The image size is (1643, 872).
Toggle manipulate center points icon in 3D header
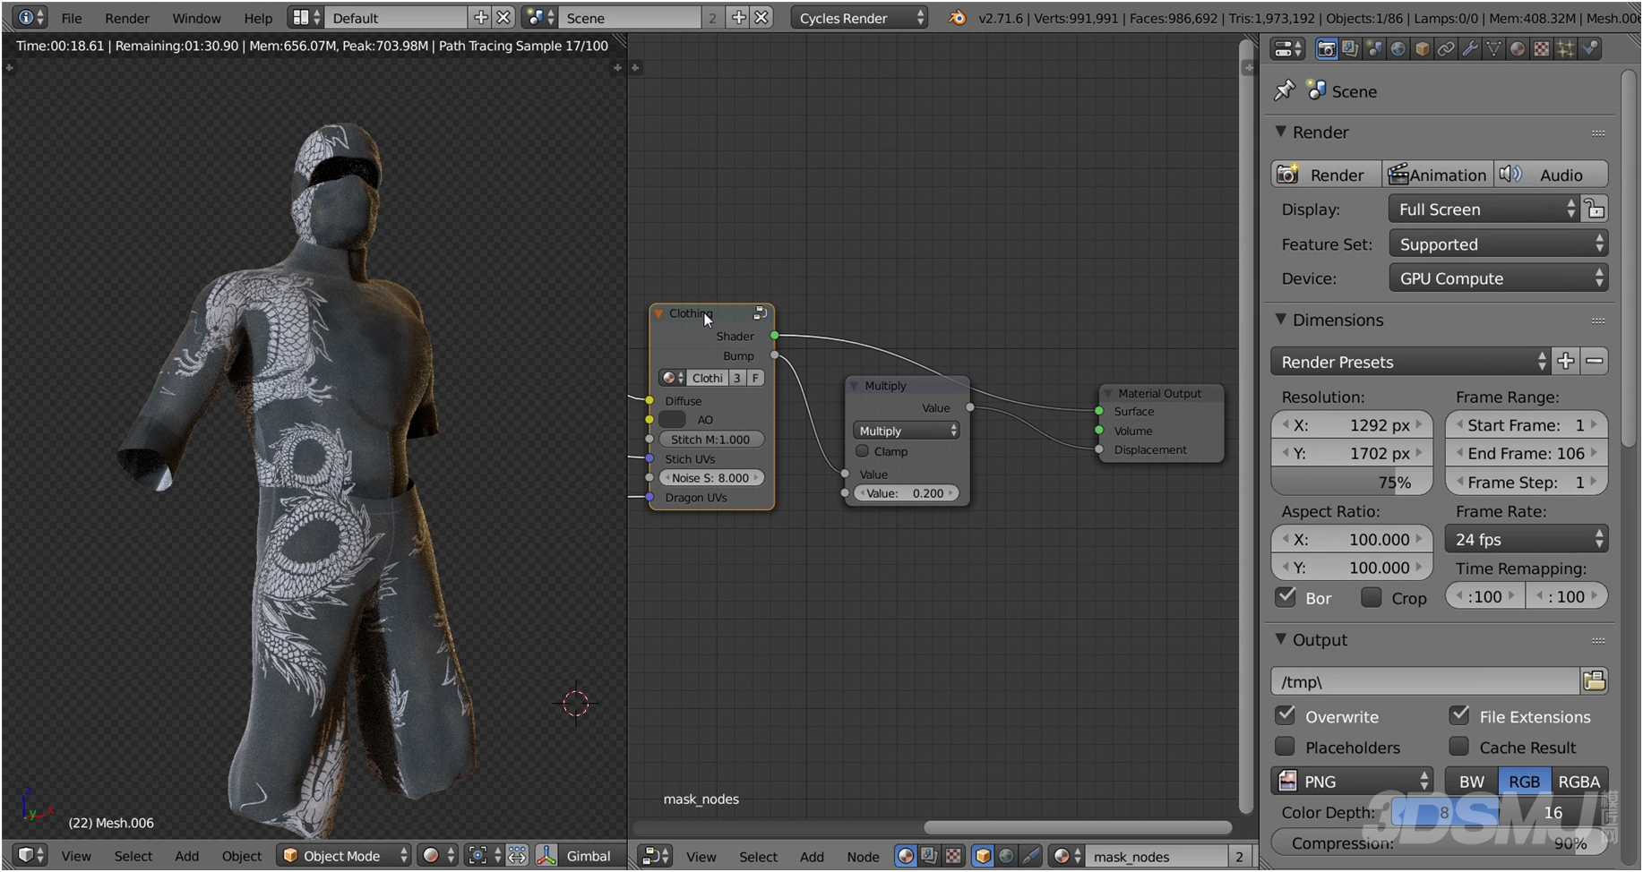[518, 856]
